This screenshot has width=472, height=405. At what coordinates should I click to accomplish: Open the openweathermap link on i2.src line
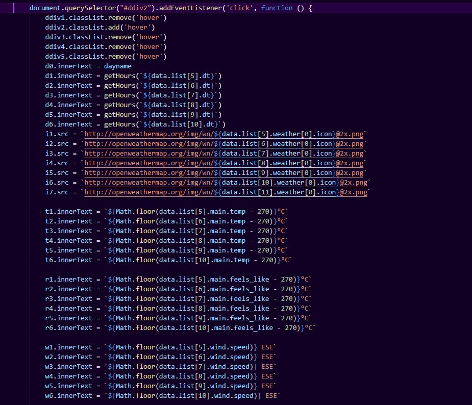click(224, 143)
